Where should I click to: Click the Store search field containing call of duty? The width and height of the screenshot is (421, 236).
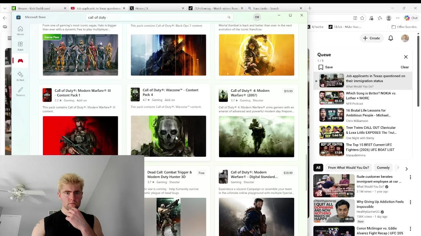pyautogui.click(x=160, y=17)
